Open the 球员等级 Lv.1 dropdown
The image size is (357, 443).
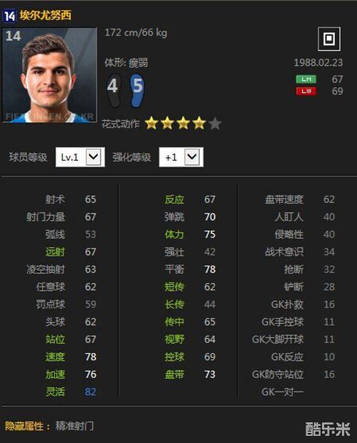coord(80,157)
